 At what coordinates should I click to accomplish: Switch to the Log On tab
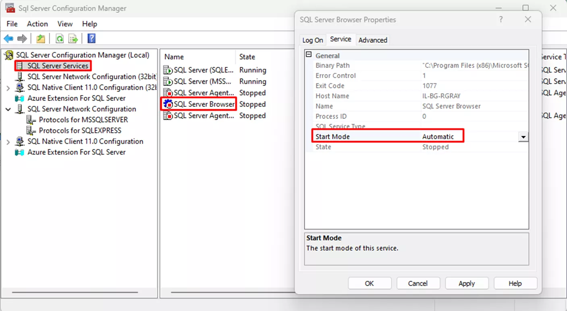click(x=313, y=40)
